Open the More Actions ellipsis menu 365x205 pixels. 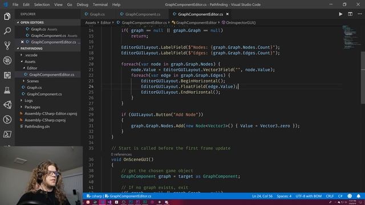[x=360, y=14]
